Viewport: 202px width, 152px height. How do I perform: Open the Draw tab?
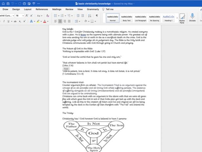pos(5,9)
